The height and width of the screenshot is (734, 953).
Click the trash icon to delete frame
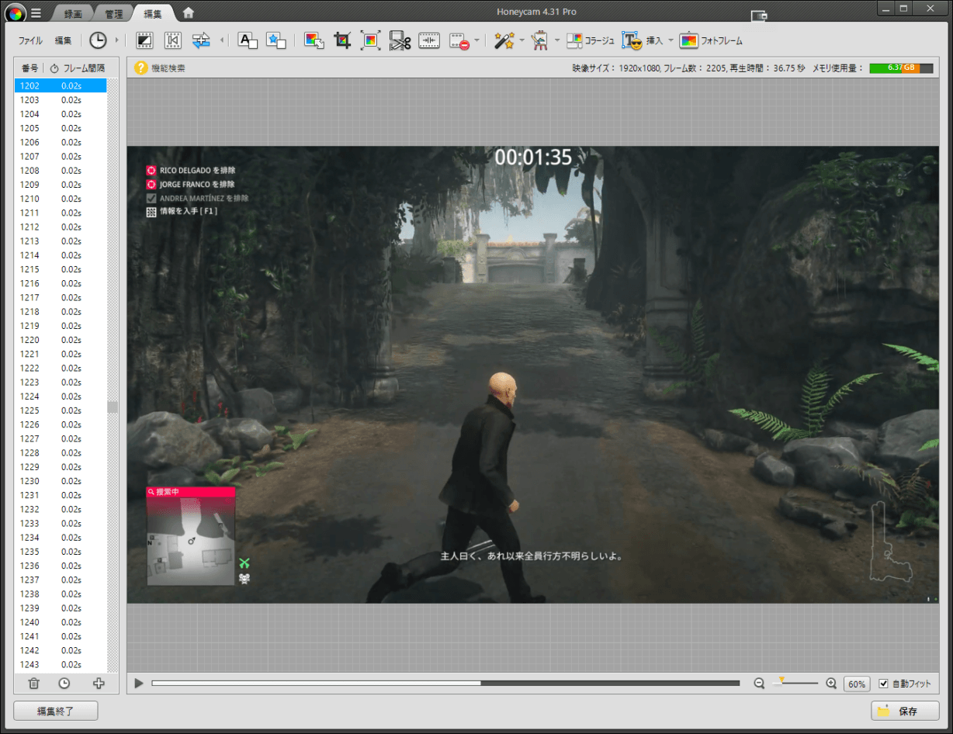[33, 684]
